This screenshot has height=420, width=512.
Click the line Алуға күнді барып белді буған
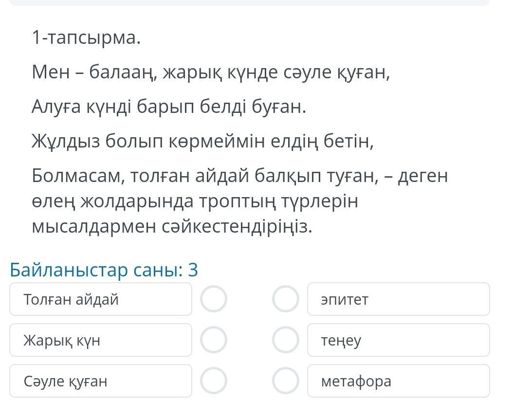(x=169, y=107)
